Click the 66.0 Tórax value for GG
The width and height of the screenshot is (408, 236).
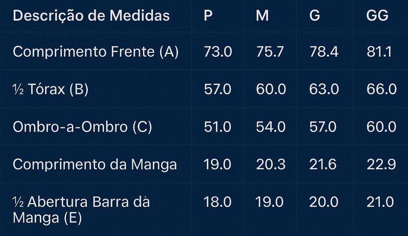(x=381, y=89)
